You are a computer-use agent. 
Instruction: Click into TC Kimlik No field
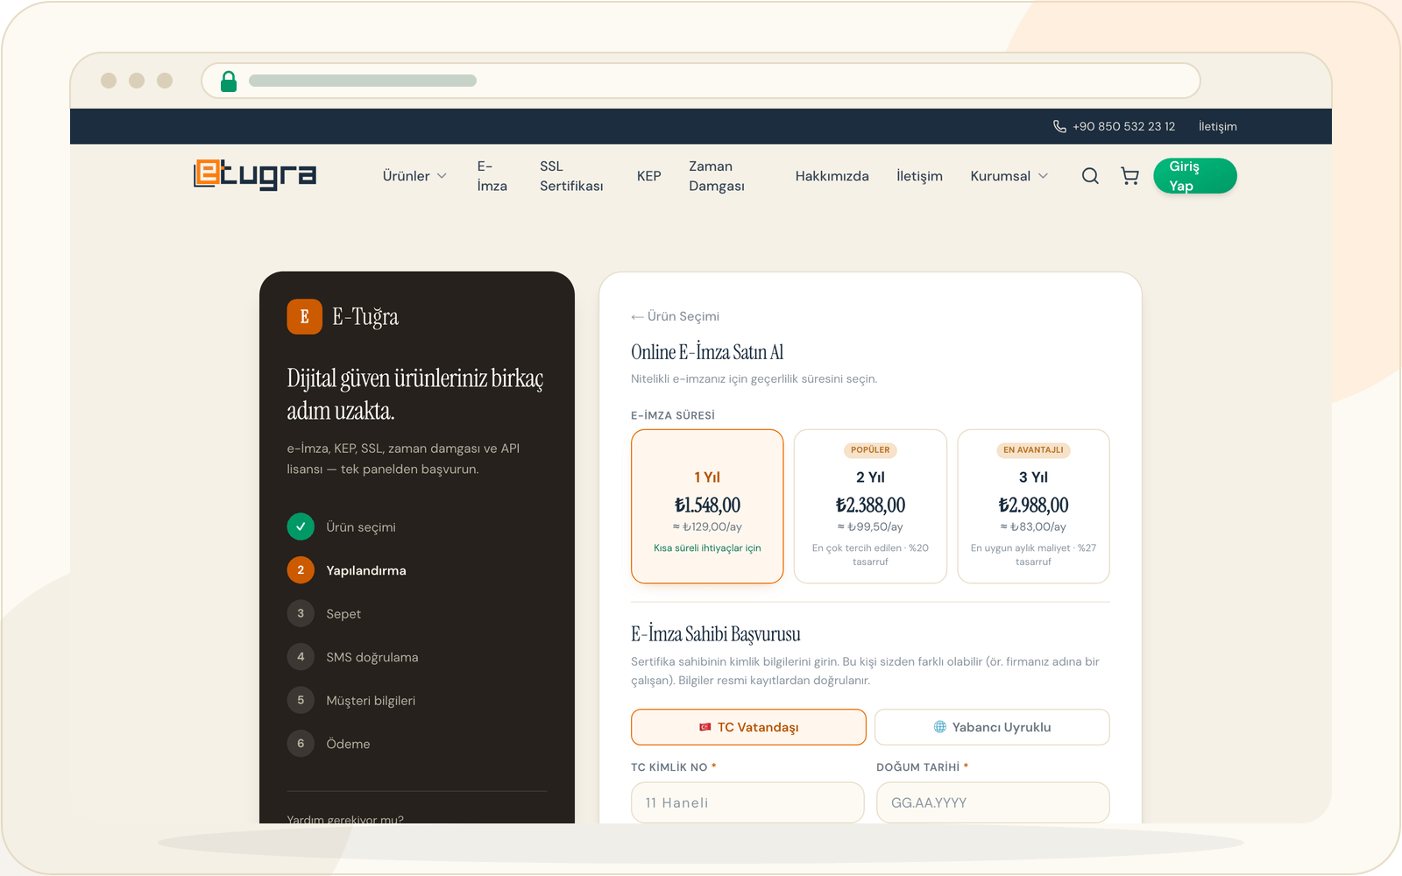[x=747, y=802]
